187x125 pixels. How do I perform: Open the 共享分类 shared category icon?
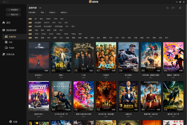(x=4, y=54)
